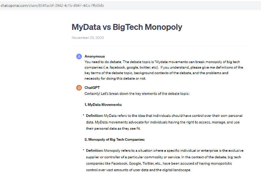Image resolution: width=261 pixels, height=180 pixels.
Task: Click the URL in the address bar
Action: tap(52, 6)
